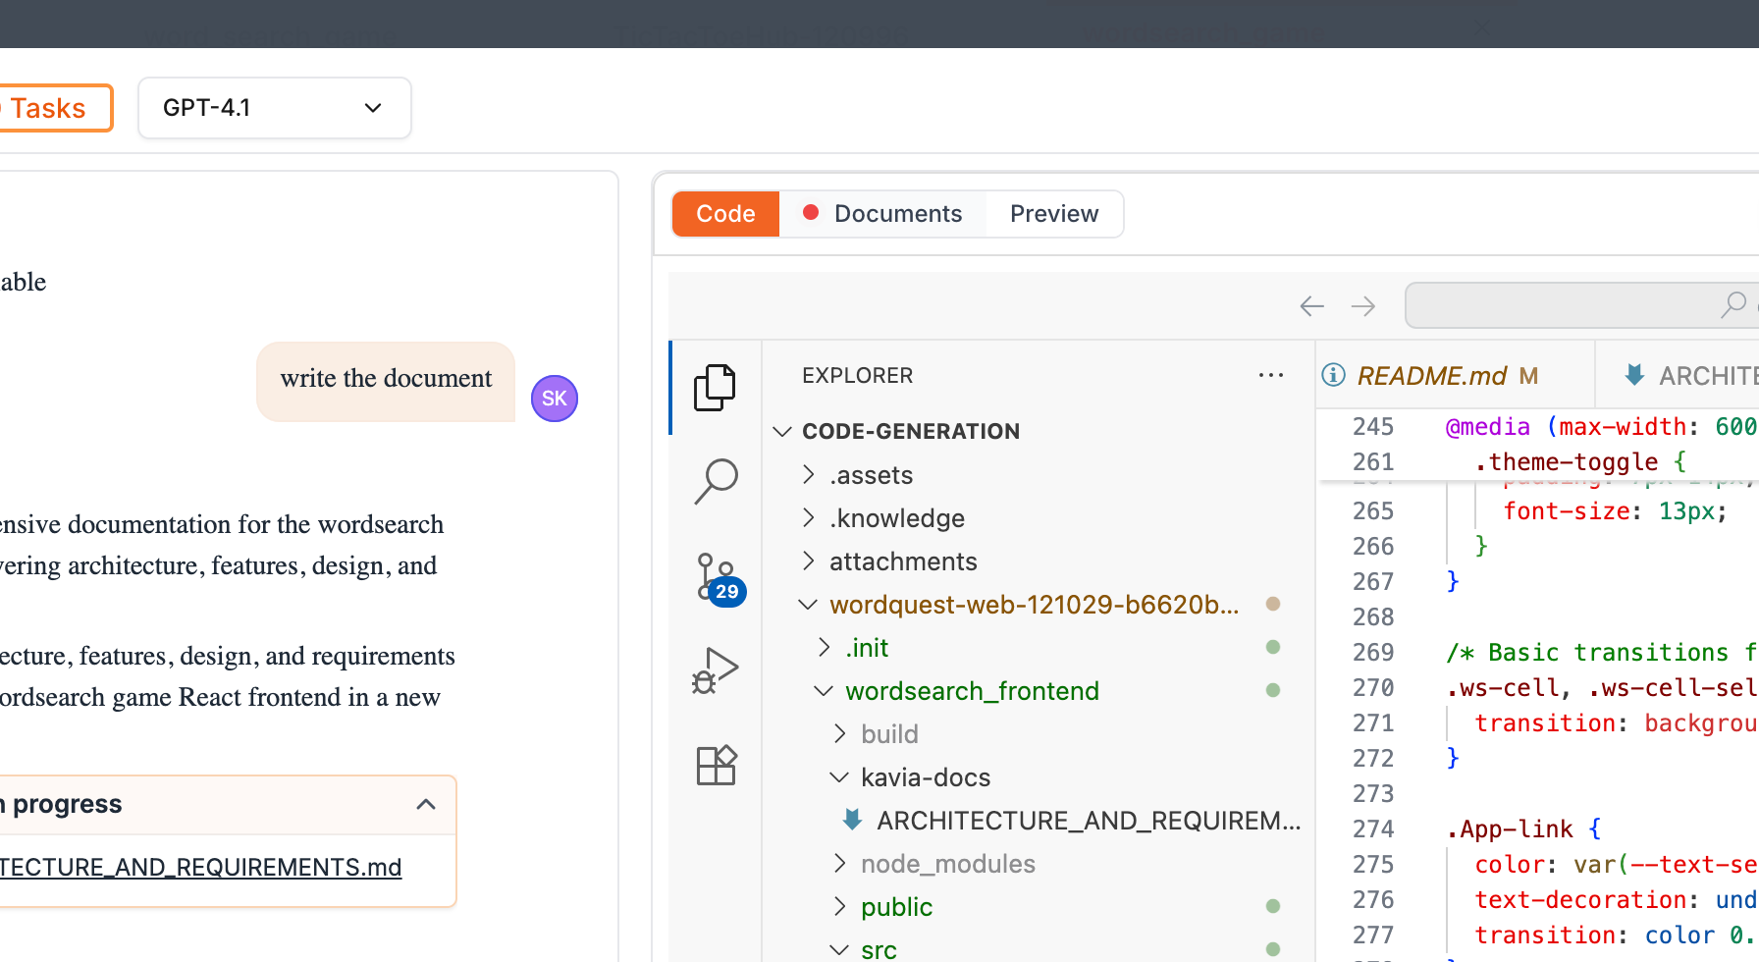Open the Search magnifier in activity bar

click(x=717, y=481)
